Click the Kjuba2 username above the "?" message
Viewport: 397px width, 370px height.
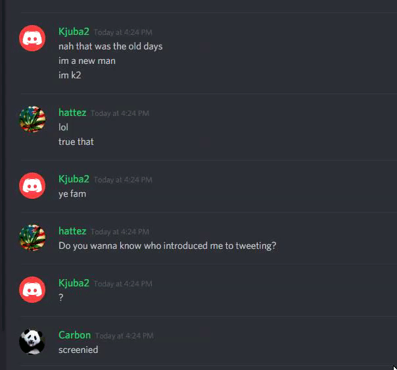click(x=74, y=283)
